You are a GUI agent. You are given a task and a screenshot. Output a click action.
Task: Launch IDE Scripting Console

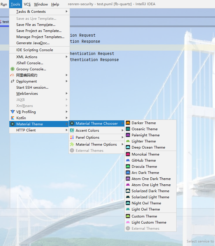(35, 50)
